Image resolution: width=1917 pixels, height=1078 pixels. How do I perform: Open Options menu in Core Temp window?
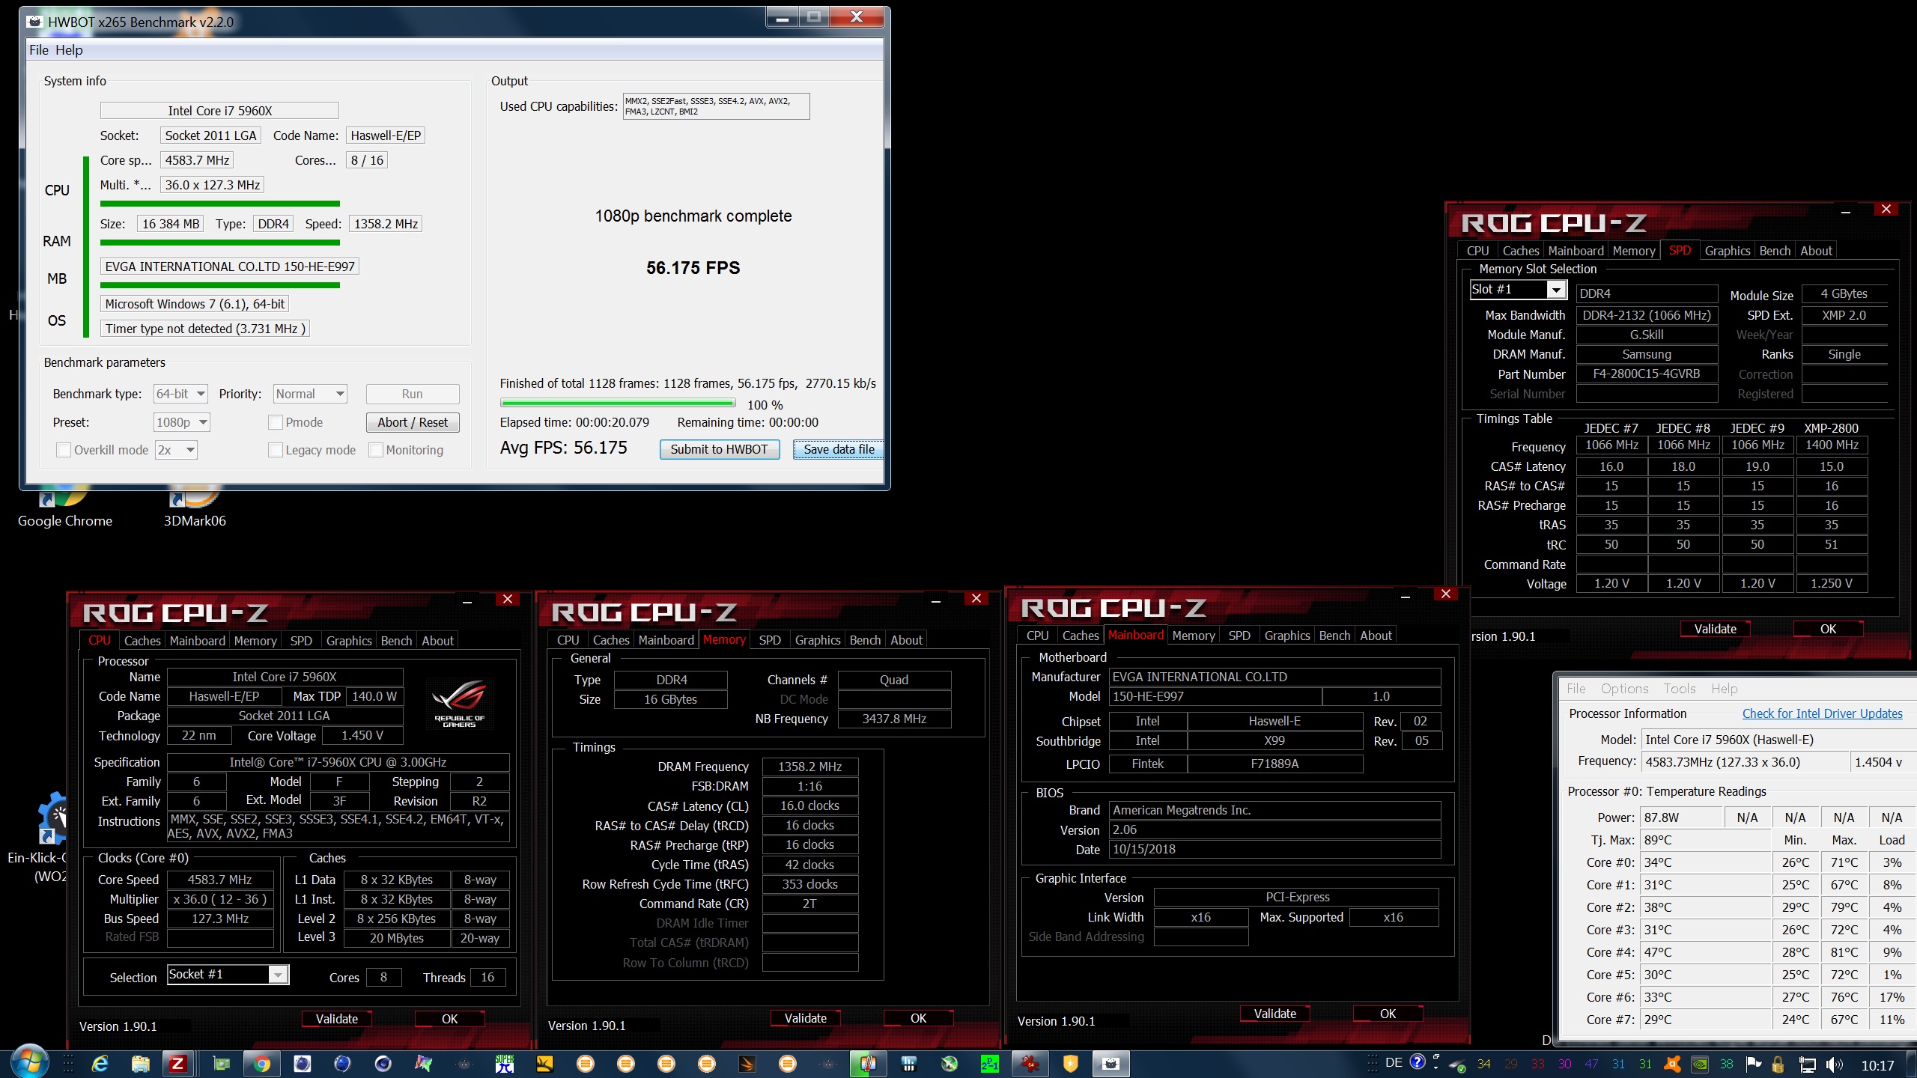pyautogui.click(x=1624, y=689)
